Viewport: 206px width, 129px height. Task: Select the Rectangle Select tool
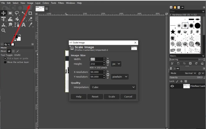10,13
